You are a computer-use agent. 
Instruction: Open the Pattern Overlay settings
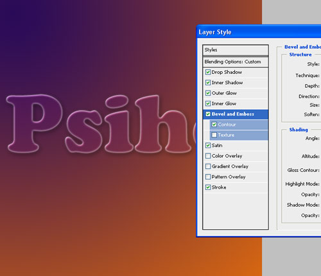click(x=229, y=177)
